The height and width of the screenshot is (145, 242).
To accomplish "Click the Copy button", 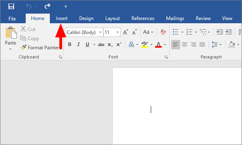I will tap(29, 38).
